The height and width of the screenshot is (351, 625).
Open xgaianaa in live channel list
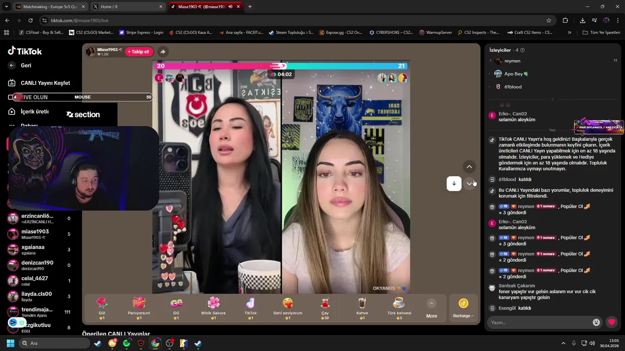(39, 250)
